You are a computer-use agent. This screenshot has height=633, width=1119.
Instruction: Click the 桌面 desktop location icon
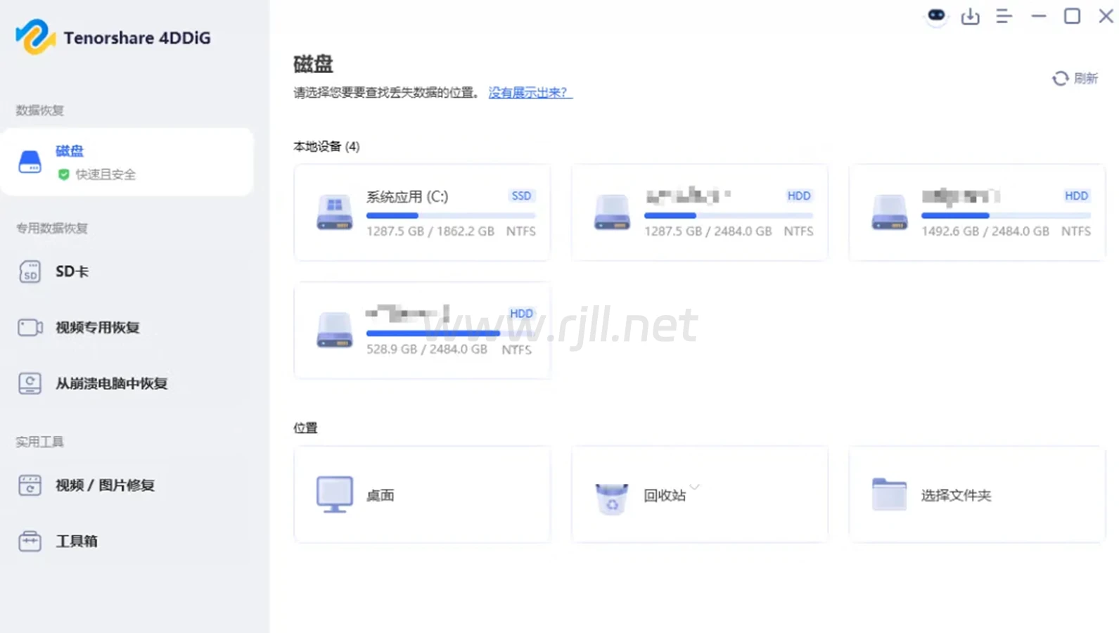click(334, 494)
